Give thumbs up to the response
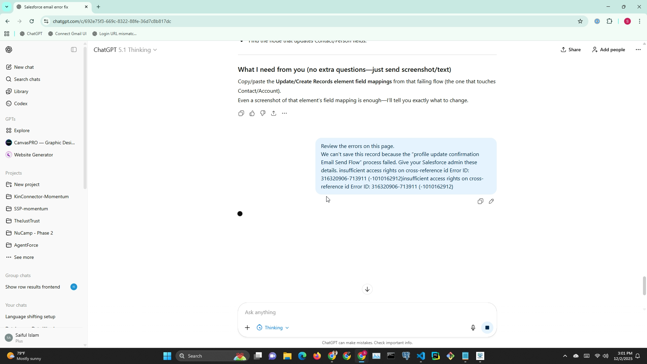647x364 pixels. (x=252, y=114)
